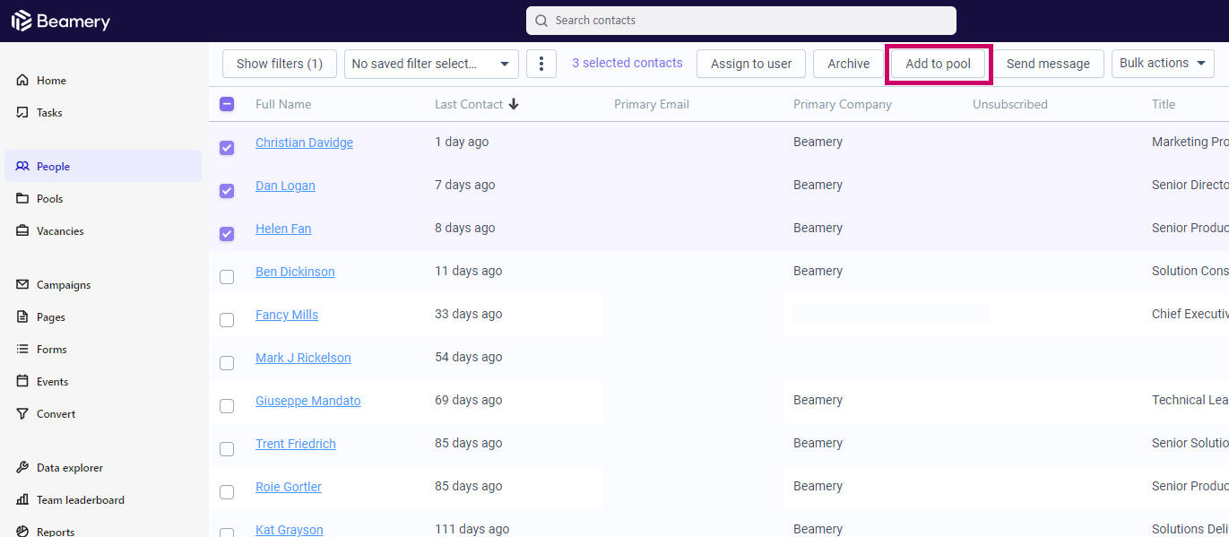Click the Search contacts field
The width and height of the screenshot is (1229, 537).
pos(741,21)
